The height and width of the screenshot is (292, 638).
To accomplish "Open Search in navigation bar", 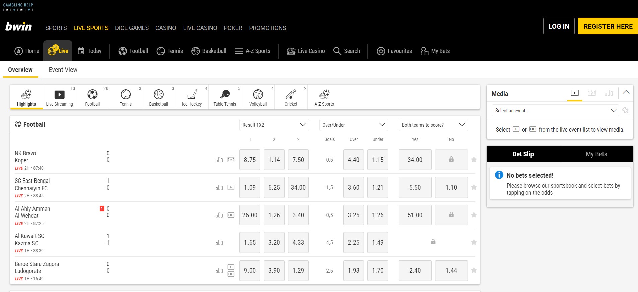I will (347, 51).
